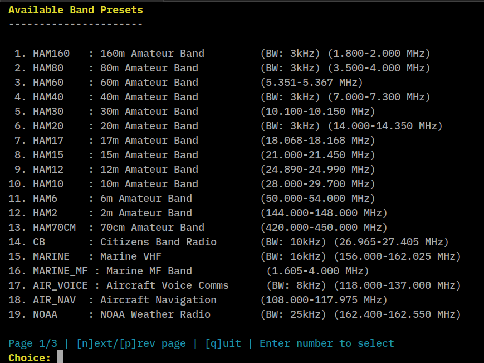Click the '(144.000-148.000 MHz)' frequency range

pos(324,213)
